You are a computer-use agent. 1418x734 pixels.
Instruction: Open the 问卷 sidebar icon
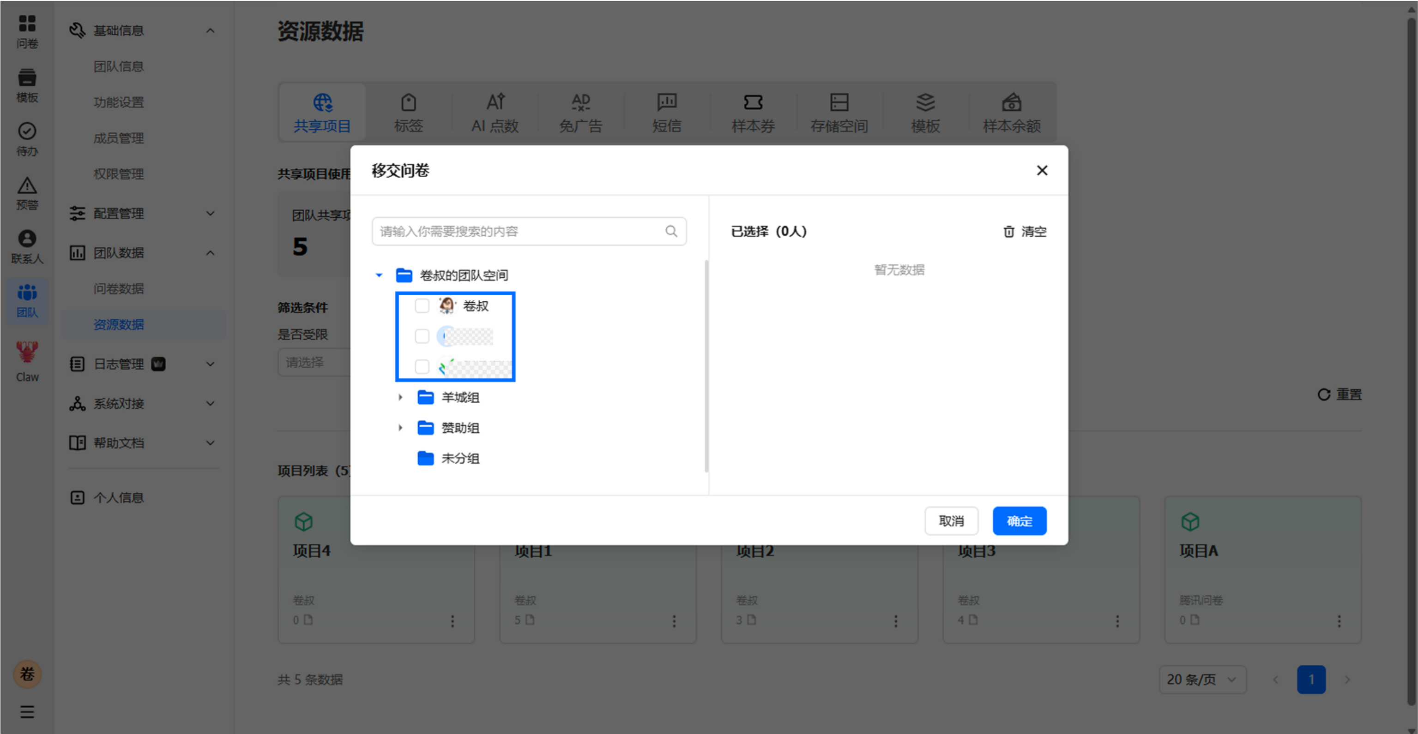click(27, 31)
